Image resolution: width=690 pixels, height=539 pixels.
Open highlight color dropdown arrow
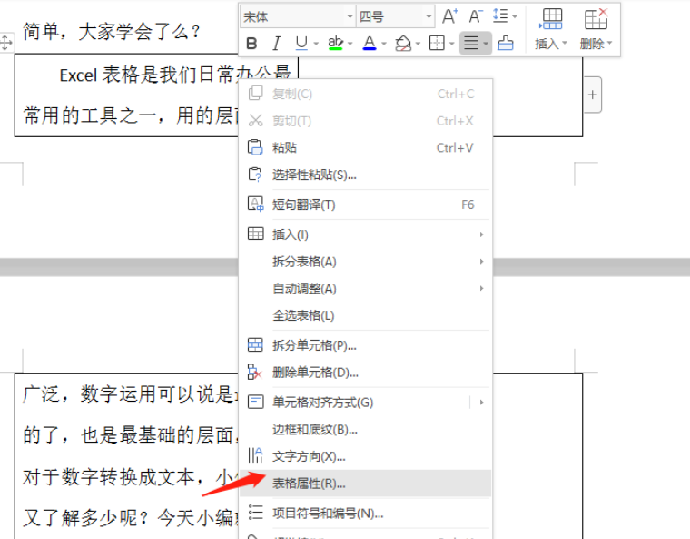(350, 44)
